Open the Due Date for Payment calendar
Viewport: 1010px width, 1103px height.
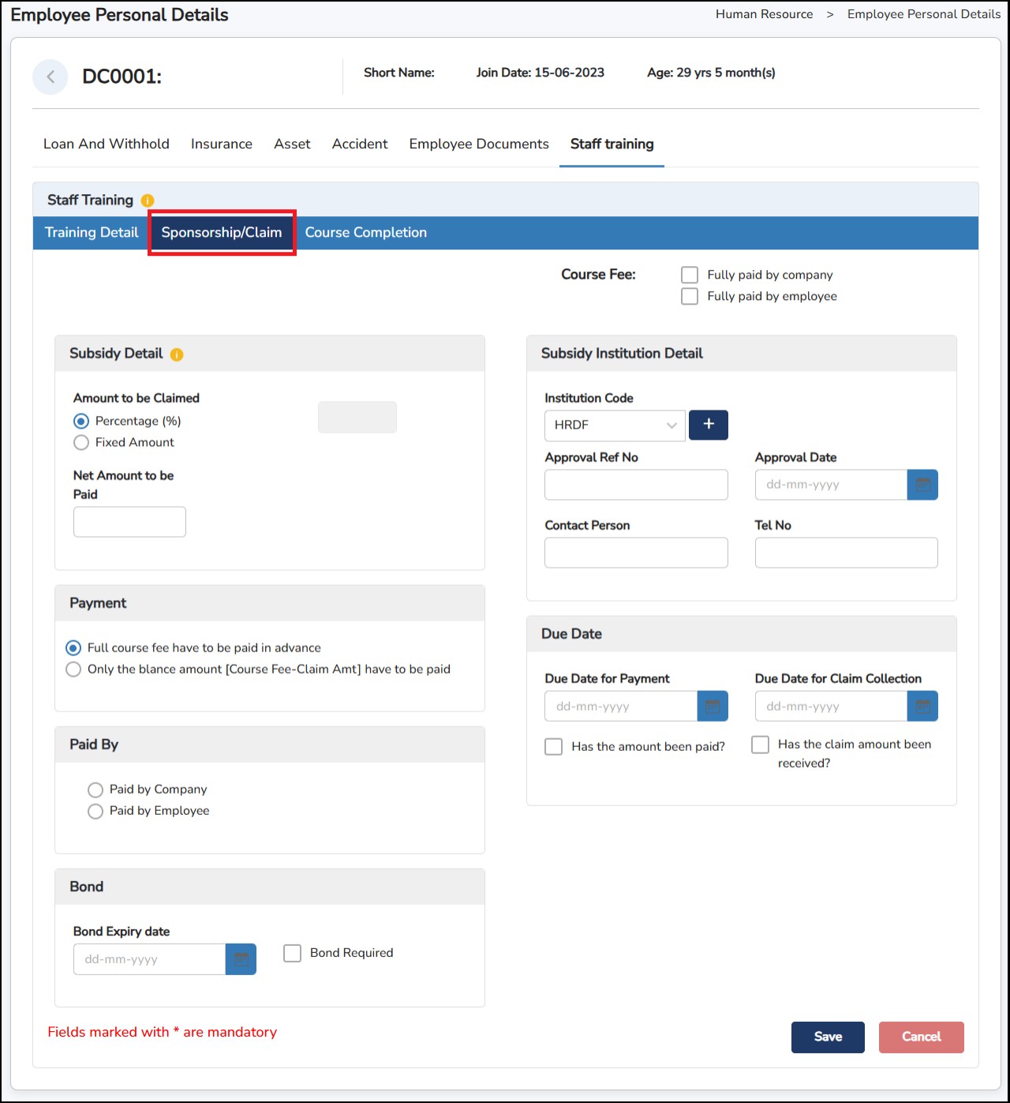(712, 707)
